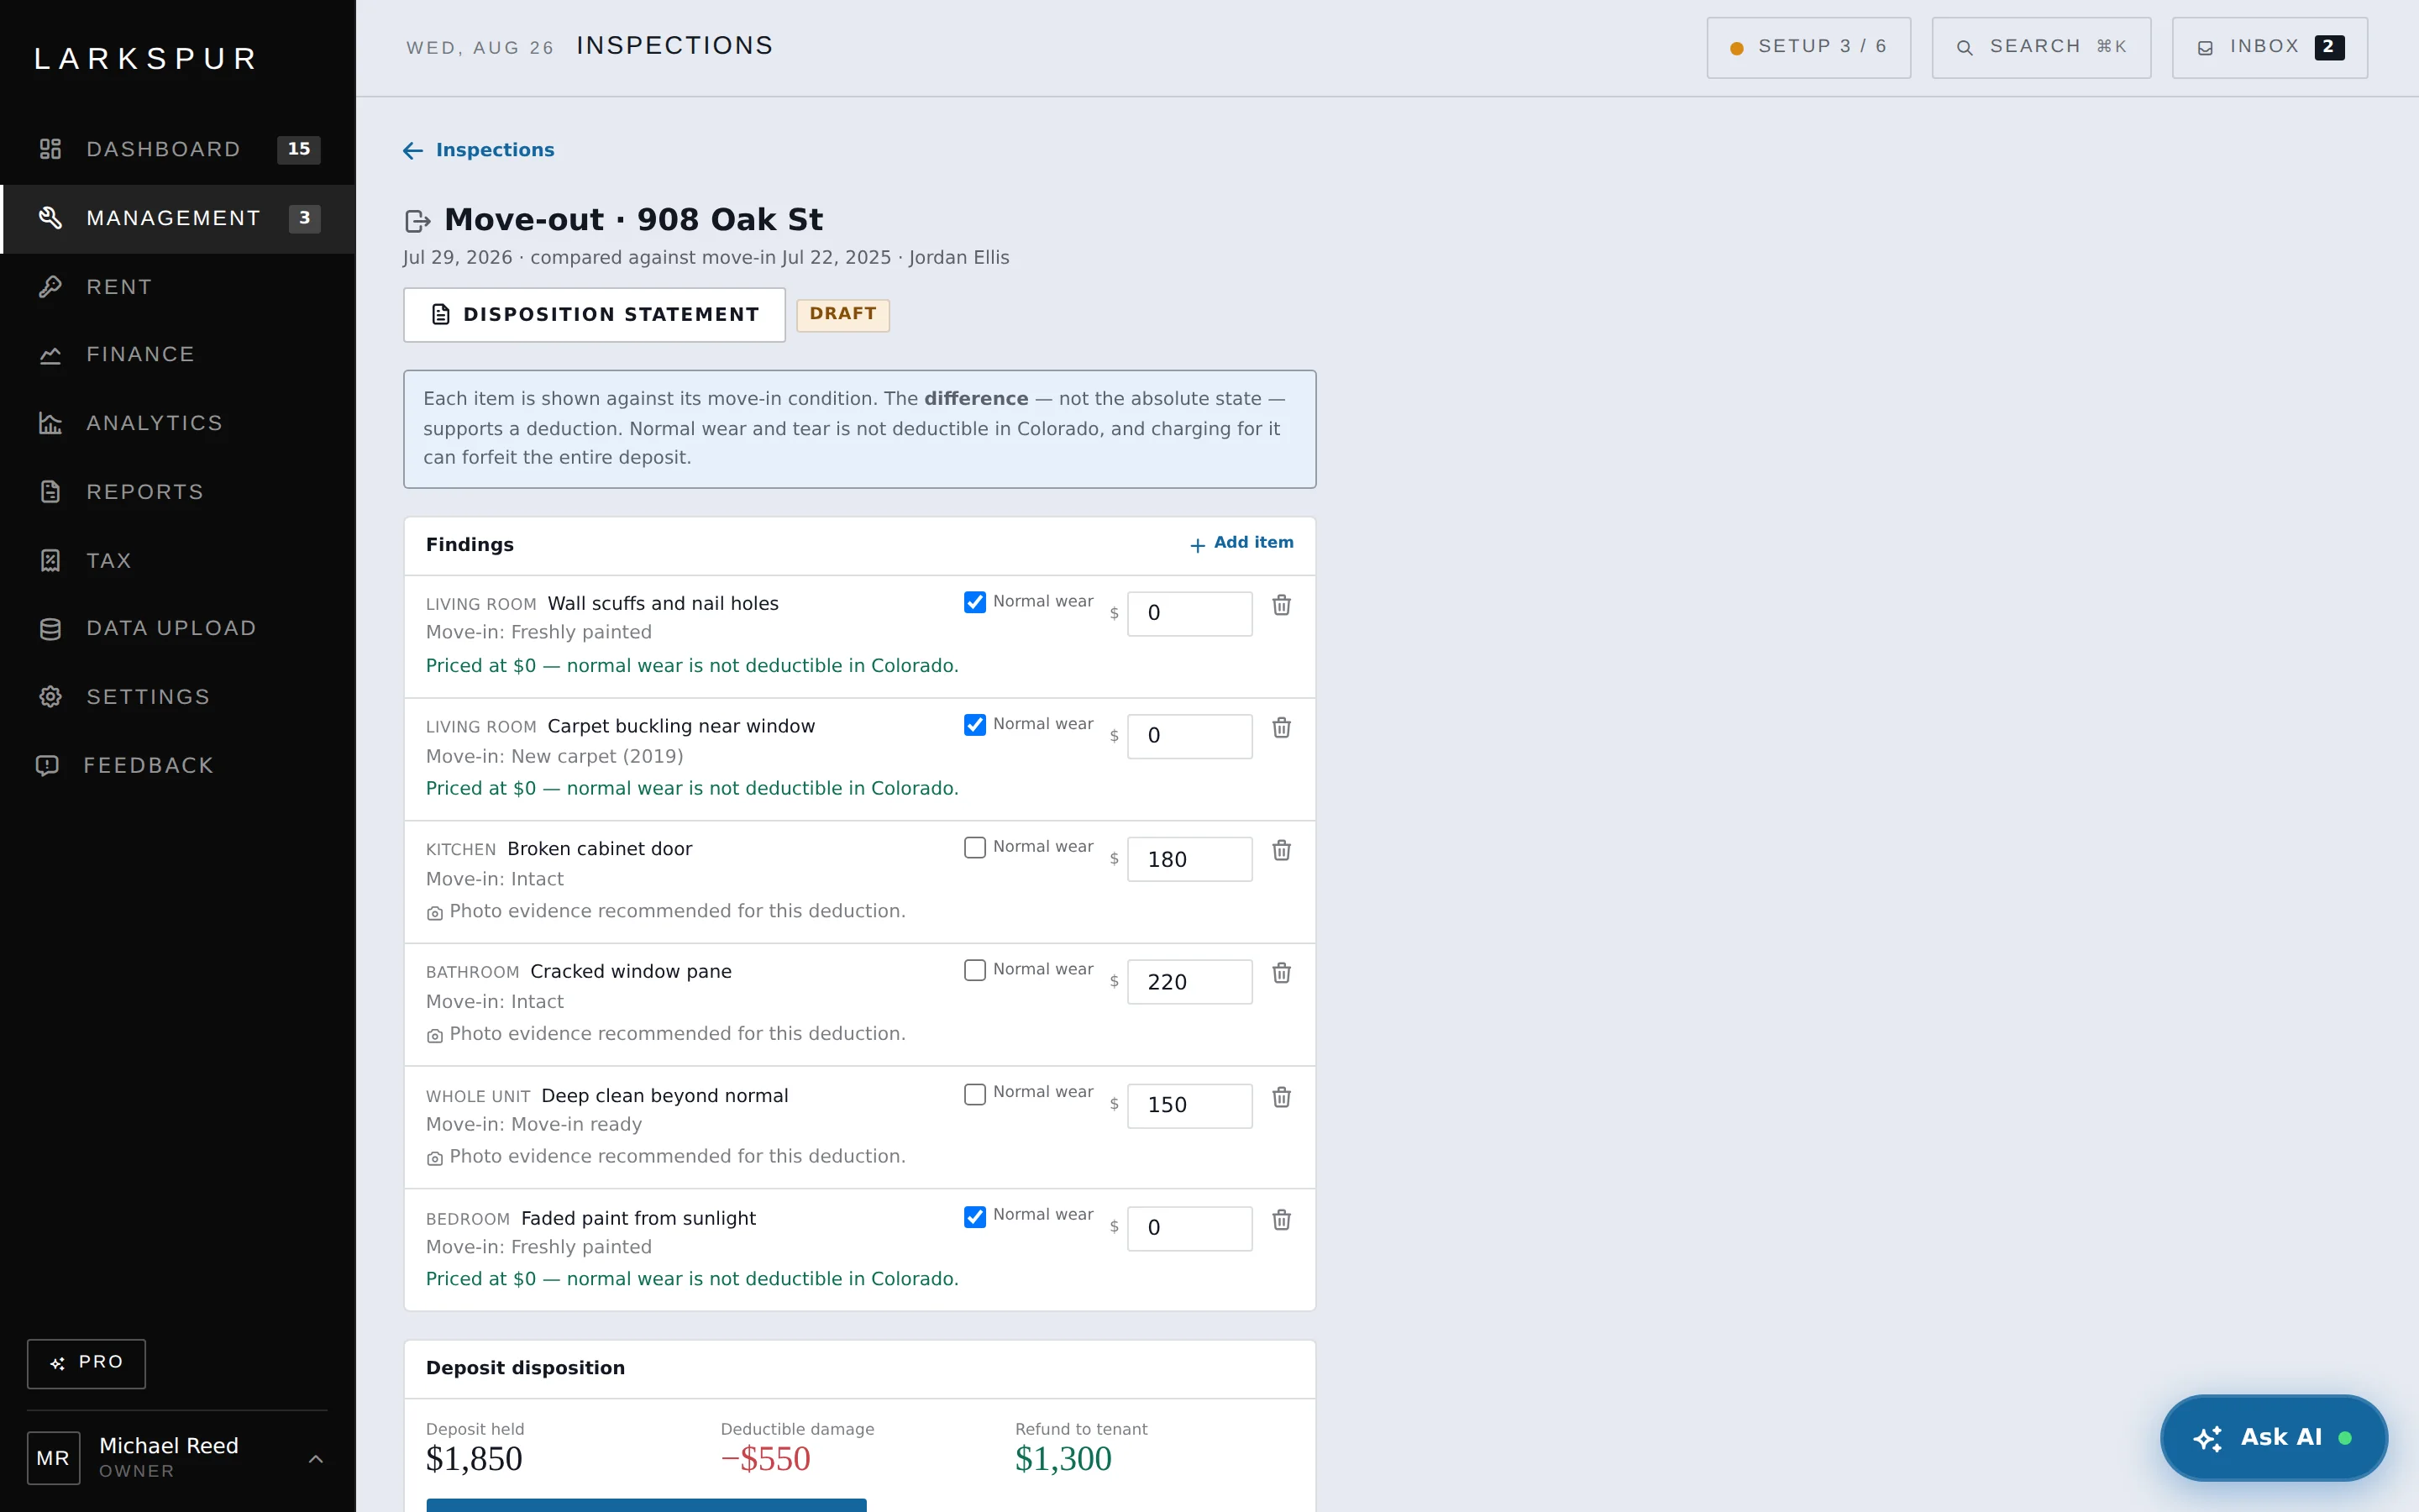Screen dimensions: 2419x1512
Task: Click the Analytics bar chart icon
Action: coord(50,423)
